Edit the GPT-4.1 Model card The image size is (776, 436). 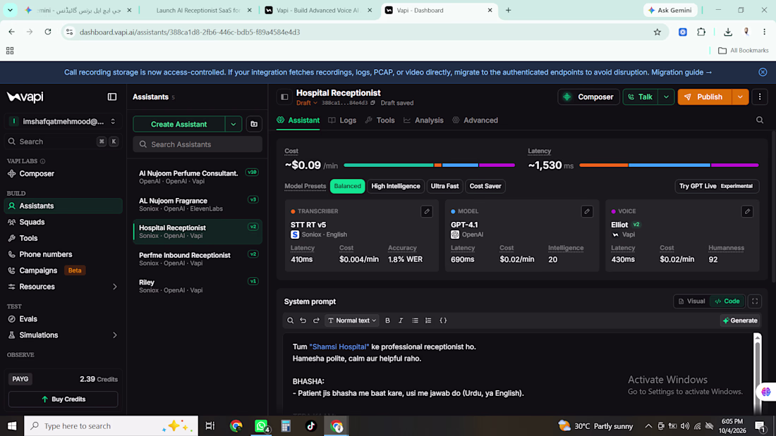[587, 211]
